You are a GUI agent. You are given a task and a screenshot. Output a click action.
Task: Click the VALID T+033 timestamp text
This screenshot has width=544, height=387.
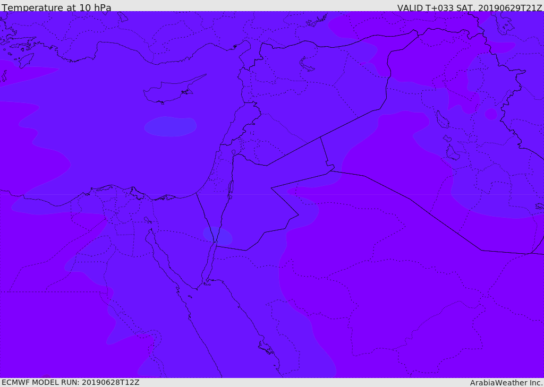470,8
